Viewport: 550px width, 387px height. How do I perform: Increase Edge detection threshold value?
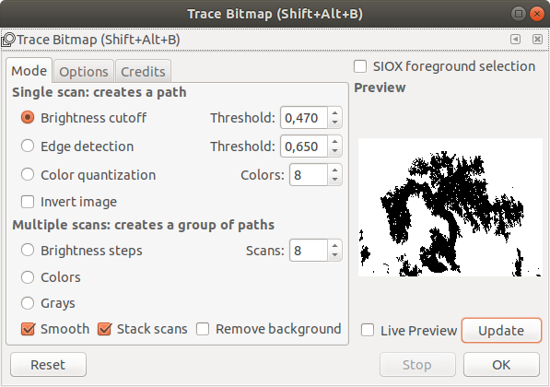click(x=335, y=141)
